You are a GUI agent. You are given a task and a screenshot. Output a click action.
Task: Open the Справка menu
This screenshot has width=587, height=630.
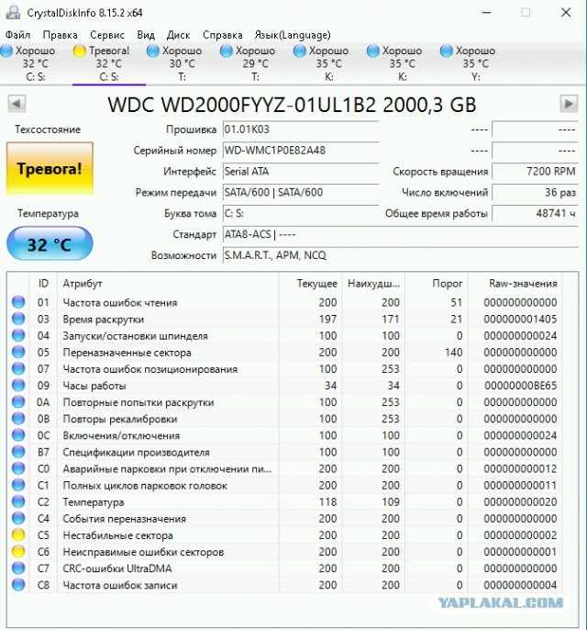[222, 35]
